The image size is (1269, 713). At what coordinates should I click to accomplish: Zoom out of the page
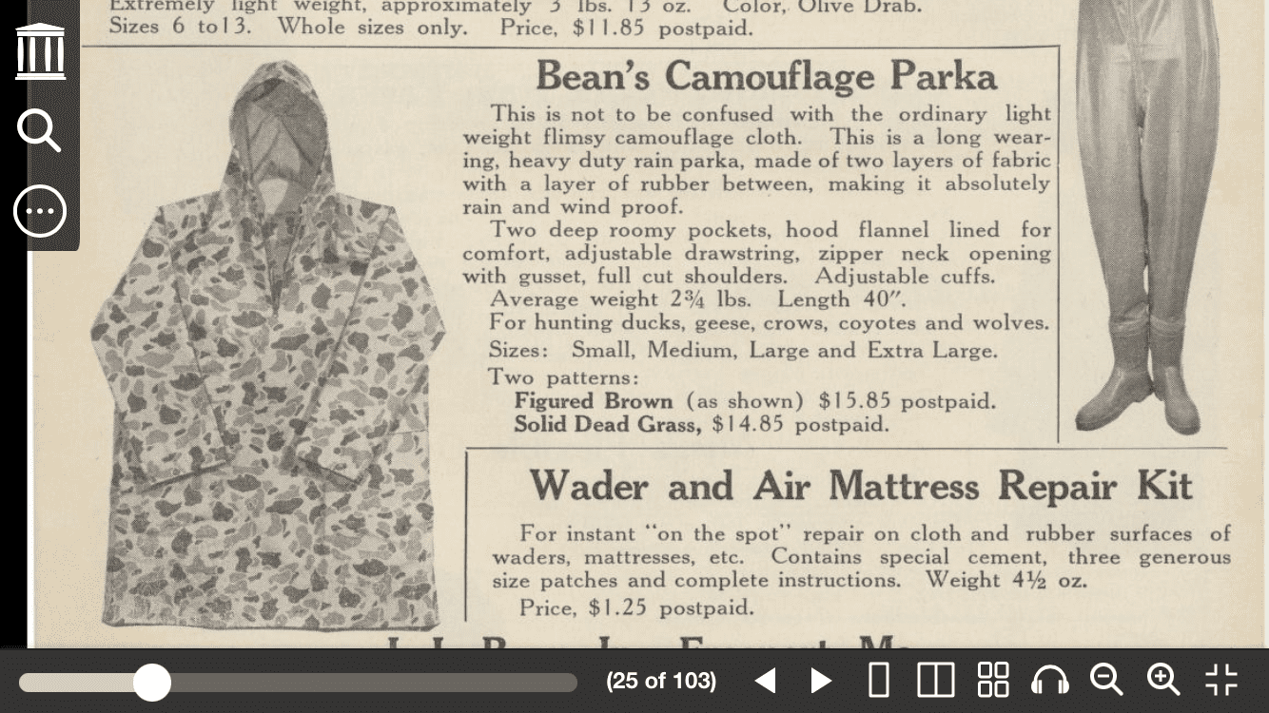click(1106, 681)
